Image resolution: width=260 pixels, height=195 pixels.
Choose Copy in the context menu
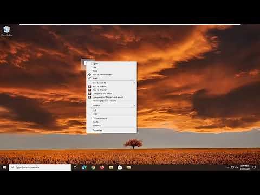pyautogui.click(x=112, y=114)
